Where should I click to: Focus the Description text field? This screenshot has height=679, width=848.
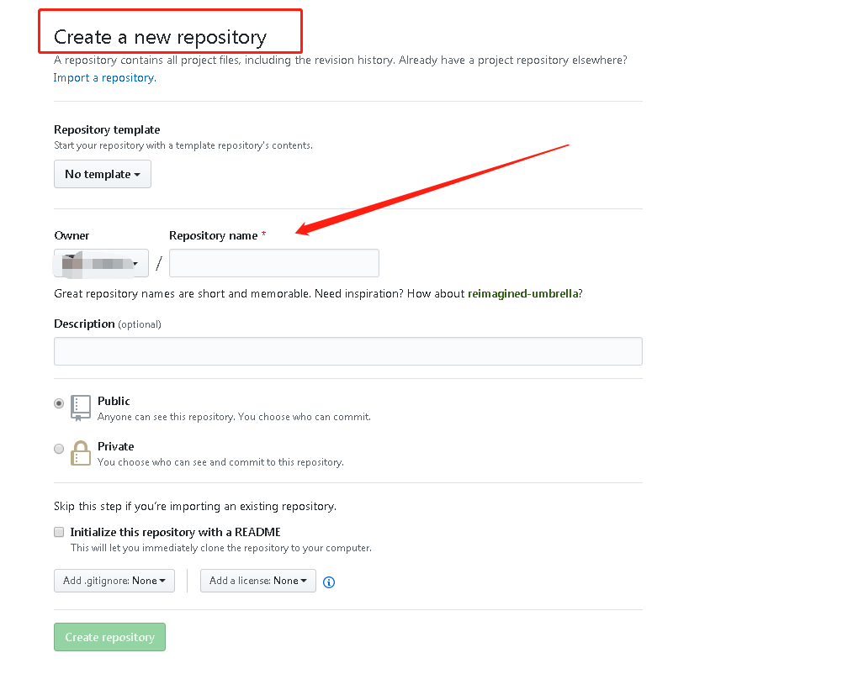point(348,351)
